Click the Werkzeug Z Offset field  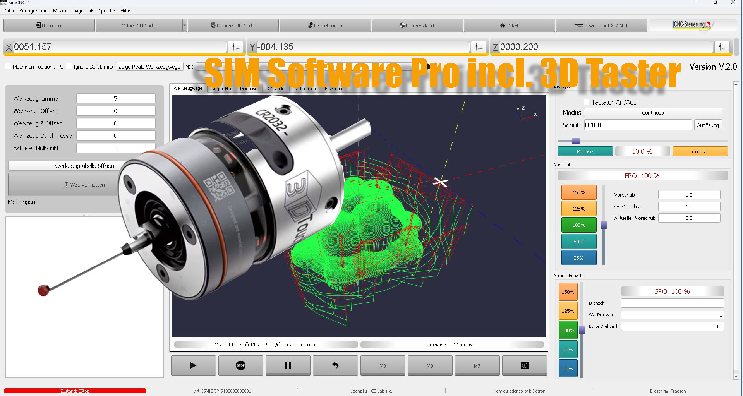(x=116, y=123)
